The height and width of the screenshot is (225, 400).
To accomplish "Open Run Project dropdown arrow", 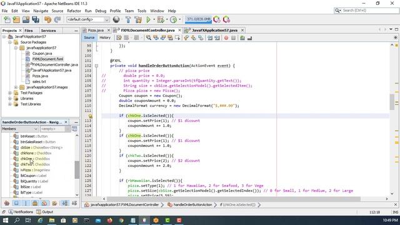I will point(154,19).
